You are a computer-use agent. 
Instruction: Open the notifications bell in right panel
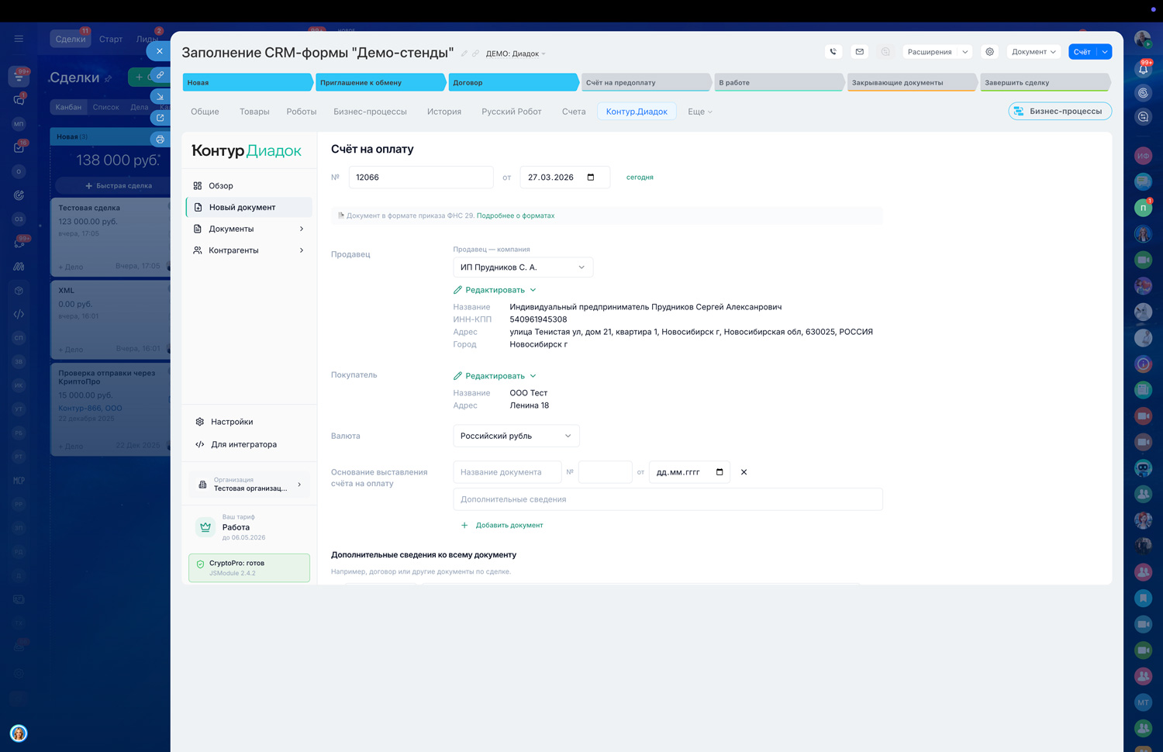pyautogui.click(x=1143, y=69)
